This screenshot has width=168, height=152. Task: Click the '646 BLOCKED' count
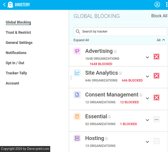tap(132, 80)
